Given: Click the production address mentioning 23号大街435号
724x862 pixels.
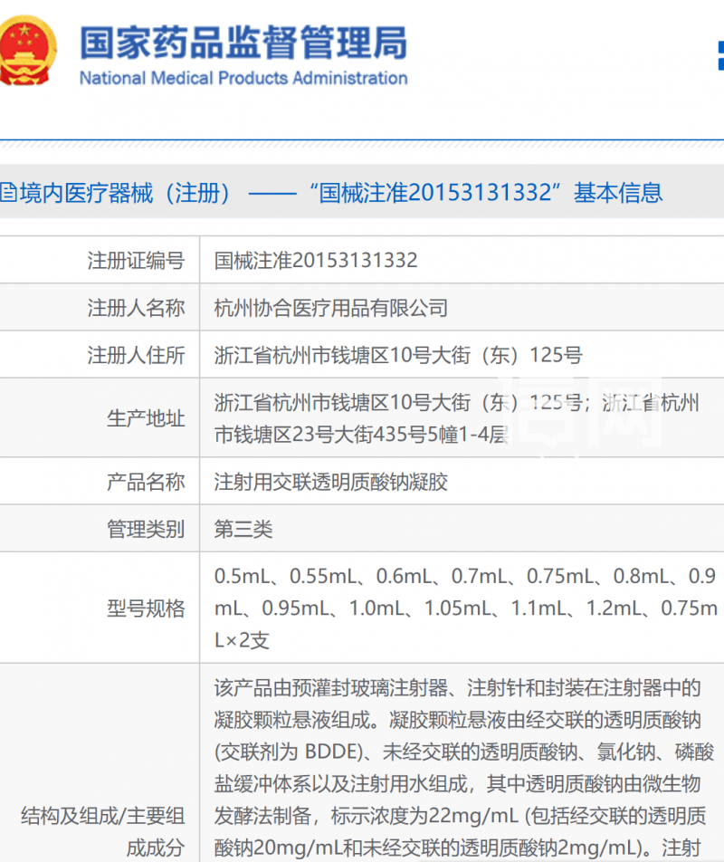Looking at the screenshot, I should [x=362, y=435].
